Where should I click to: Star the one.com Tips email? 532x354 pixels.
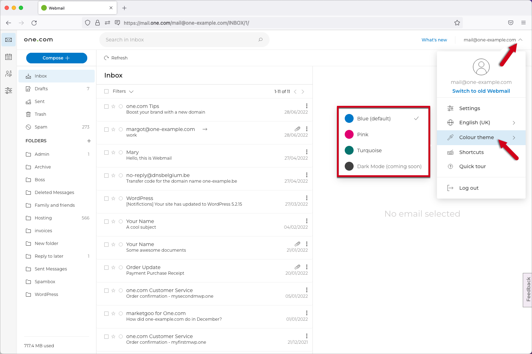pos(113,107)
